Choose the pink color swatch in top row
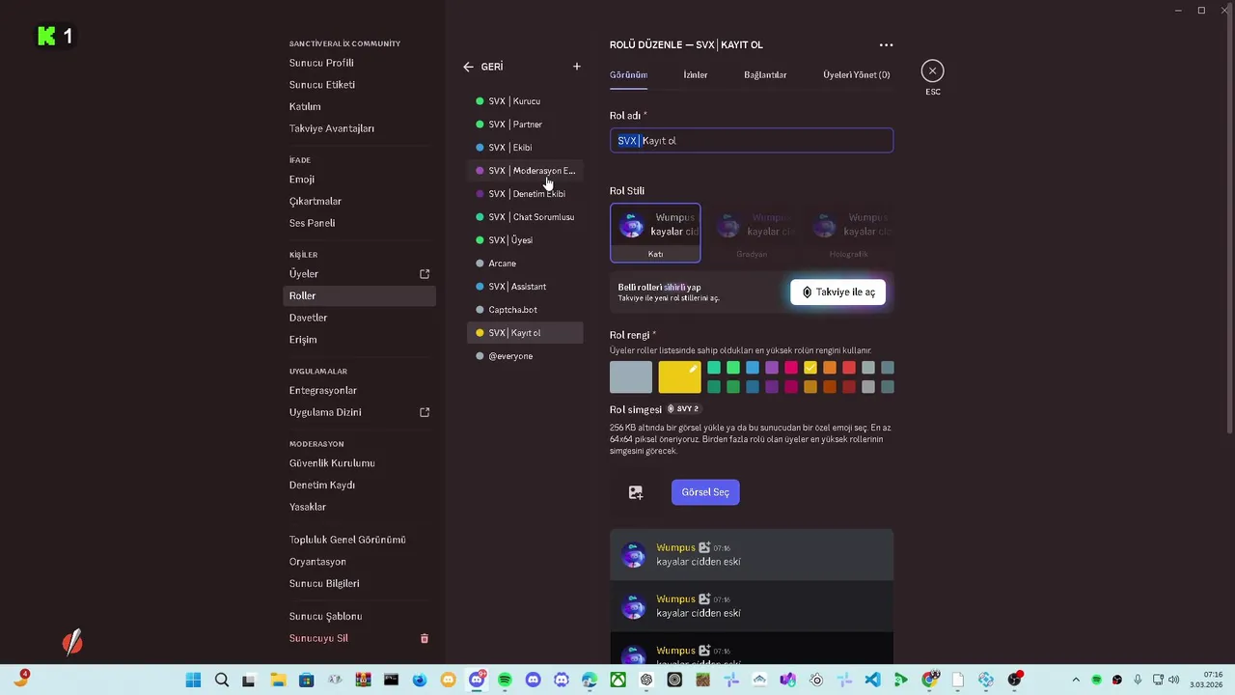Image resolution: width=1235 pixels, height=695 pixels. pos(791,368)
